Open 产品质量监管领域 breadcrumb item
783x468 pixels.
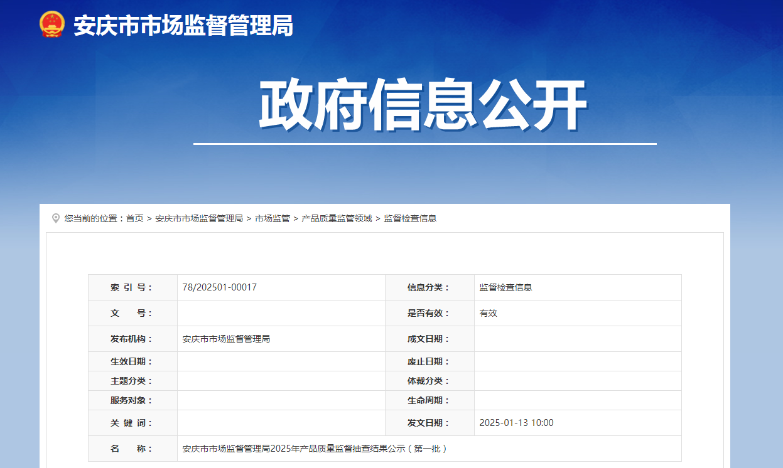point(337,218)
